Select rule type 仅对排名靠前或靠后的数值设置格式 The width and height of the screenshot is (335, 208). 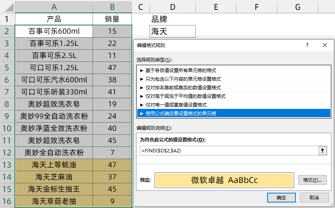[234, 87]
